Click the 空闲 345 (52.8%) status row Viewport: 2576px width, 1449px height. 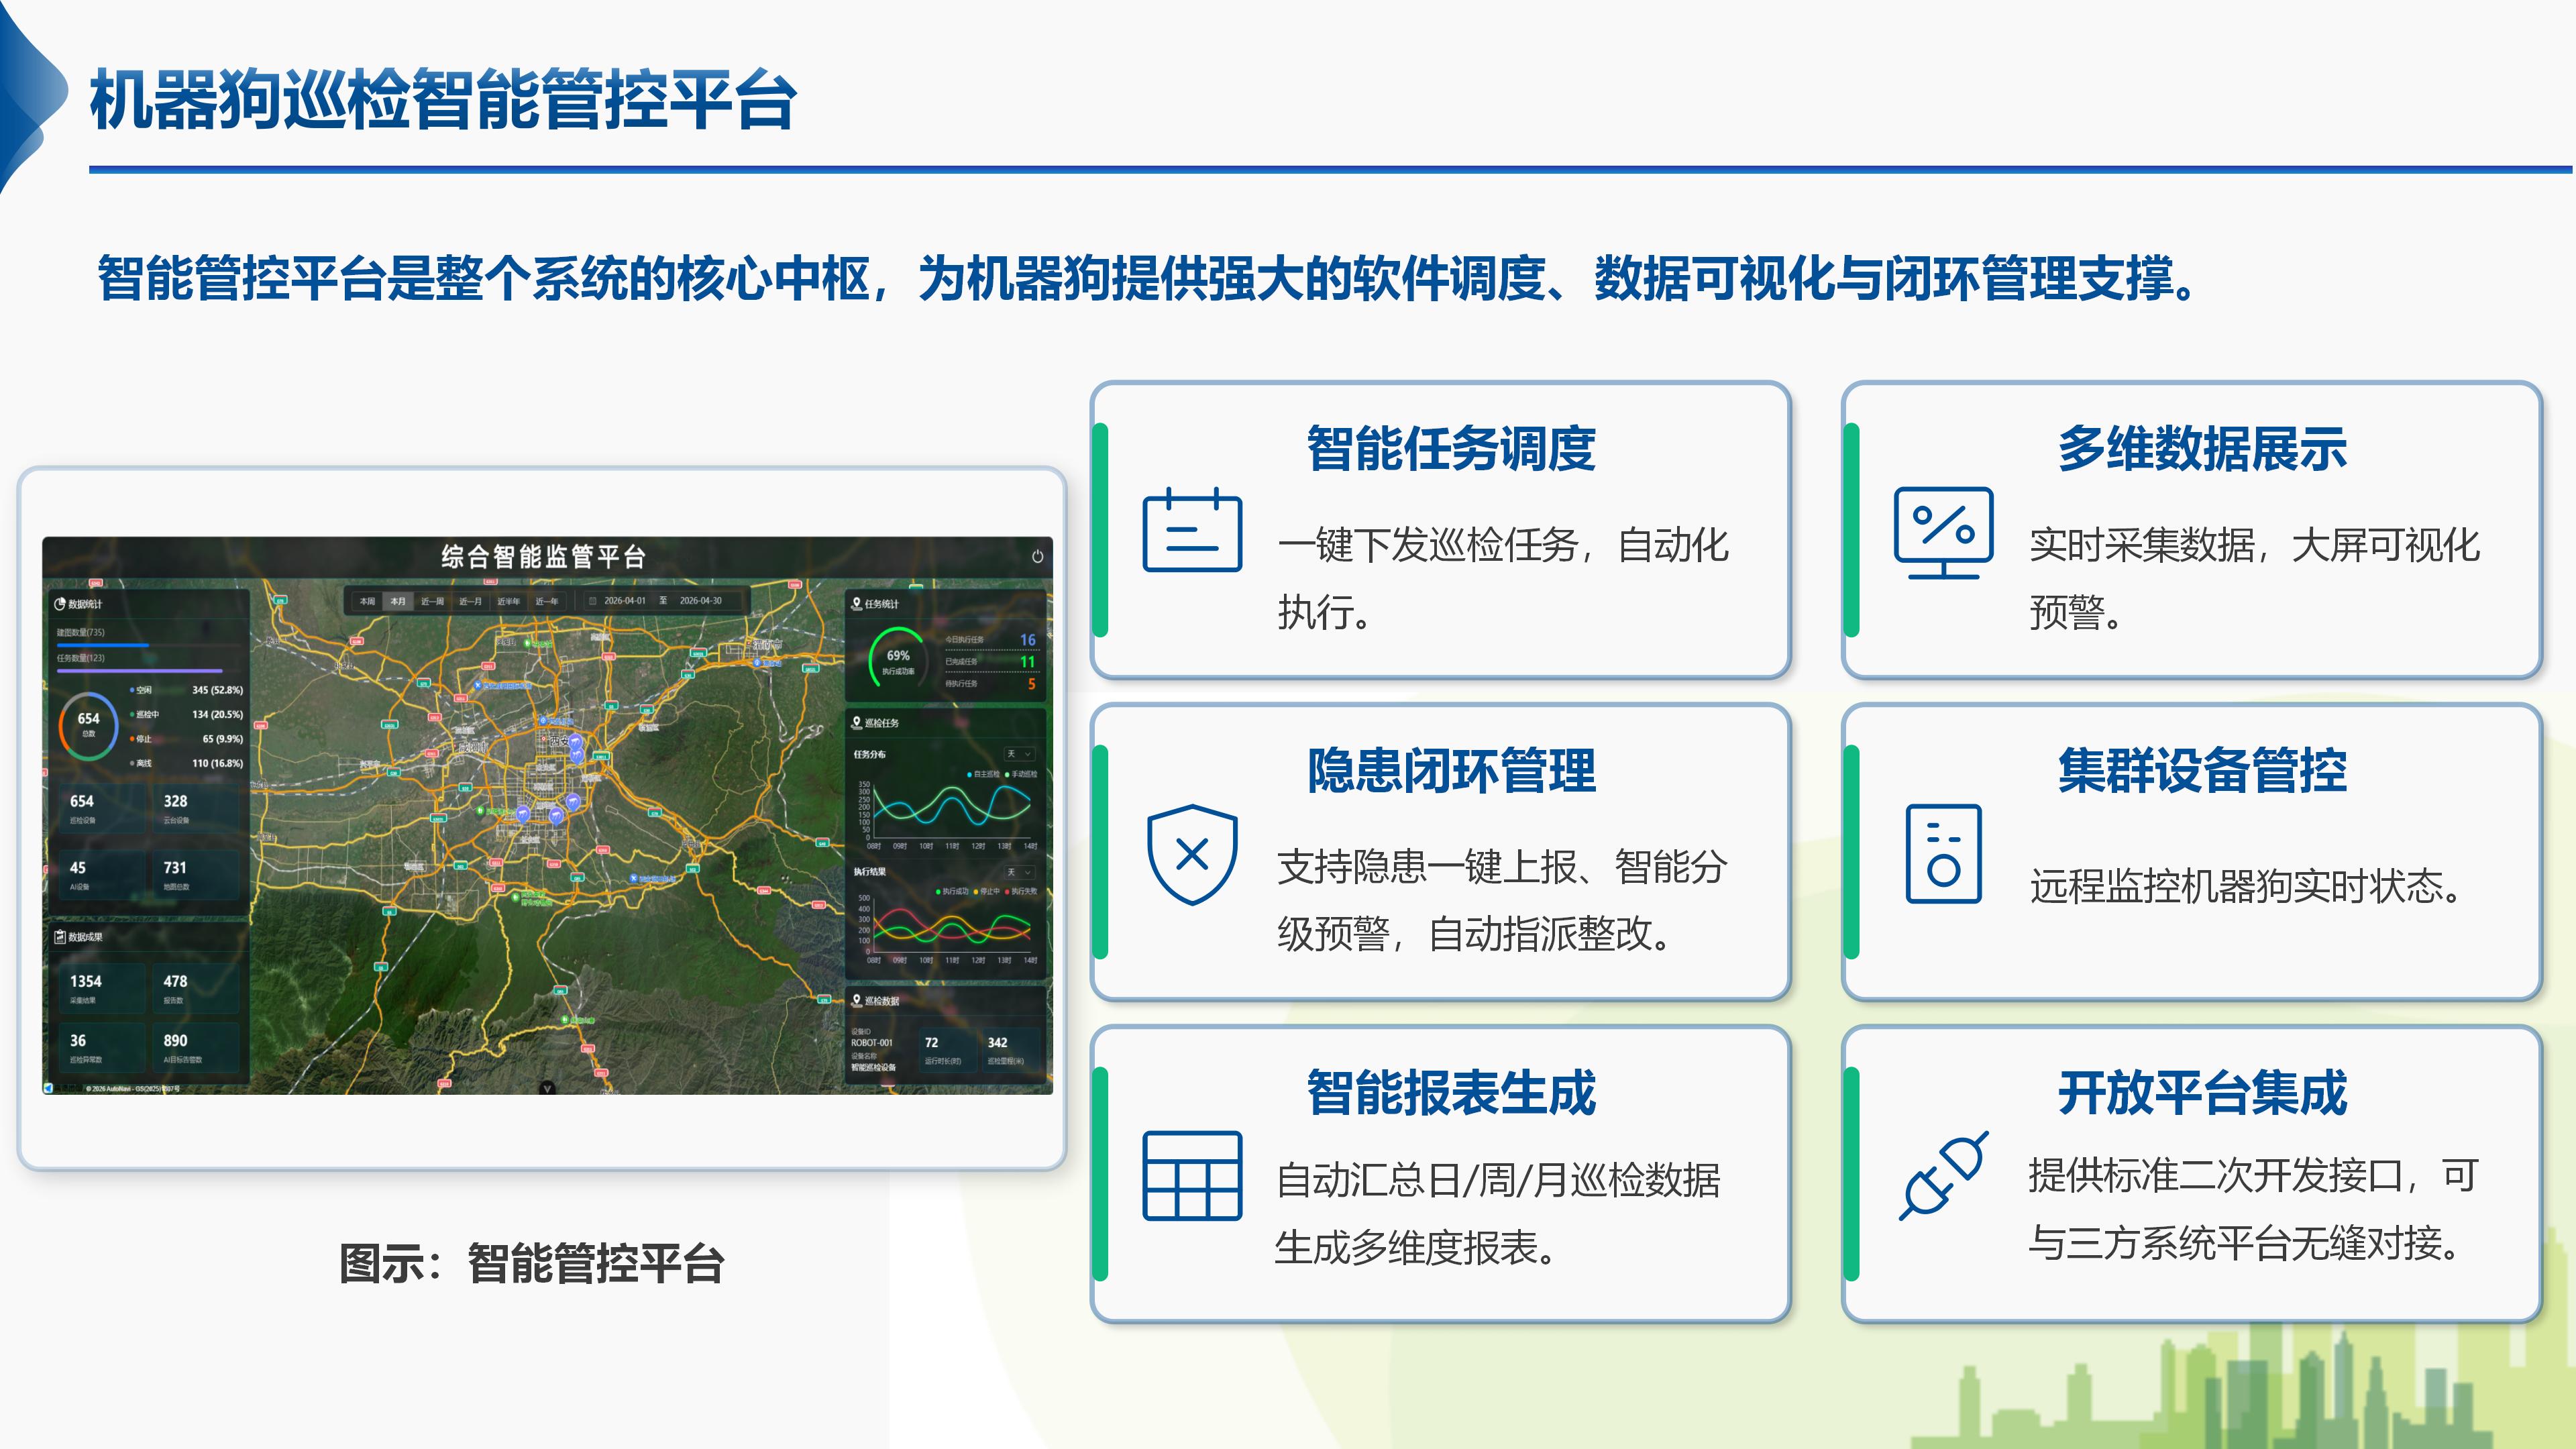click(186, 690)
